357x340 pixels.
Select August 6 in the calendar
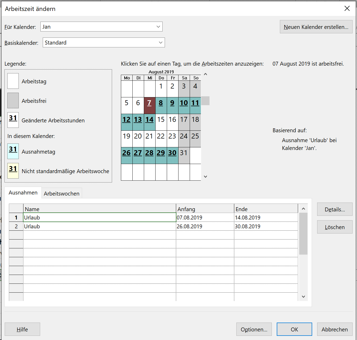pyautogui.click(x=138, y=105)
